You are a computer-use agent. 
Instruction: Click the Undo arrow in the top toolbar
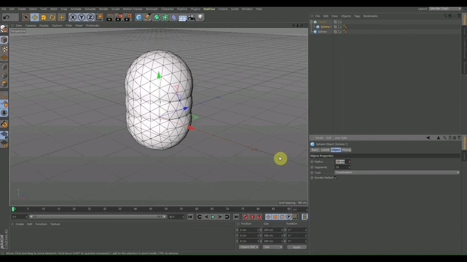(6, 17)
